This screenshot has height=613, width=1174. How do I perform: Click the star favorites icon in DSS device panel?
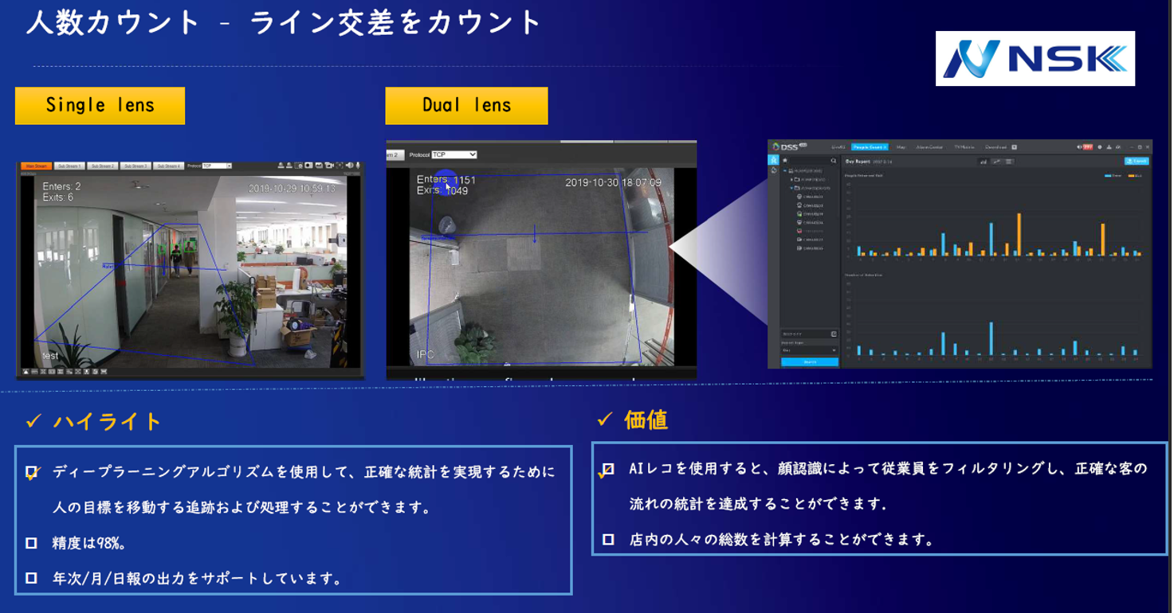(x=785, y=160)
